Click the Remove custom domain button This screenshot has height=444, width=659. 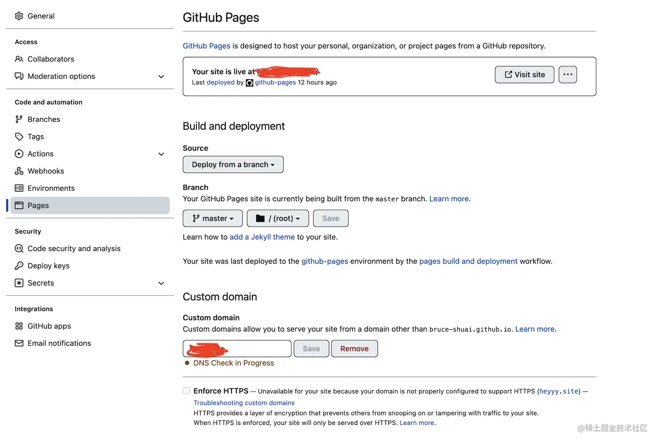pyautogui.click(x=354, y=349)
